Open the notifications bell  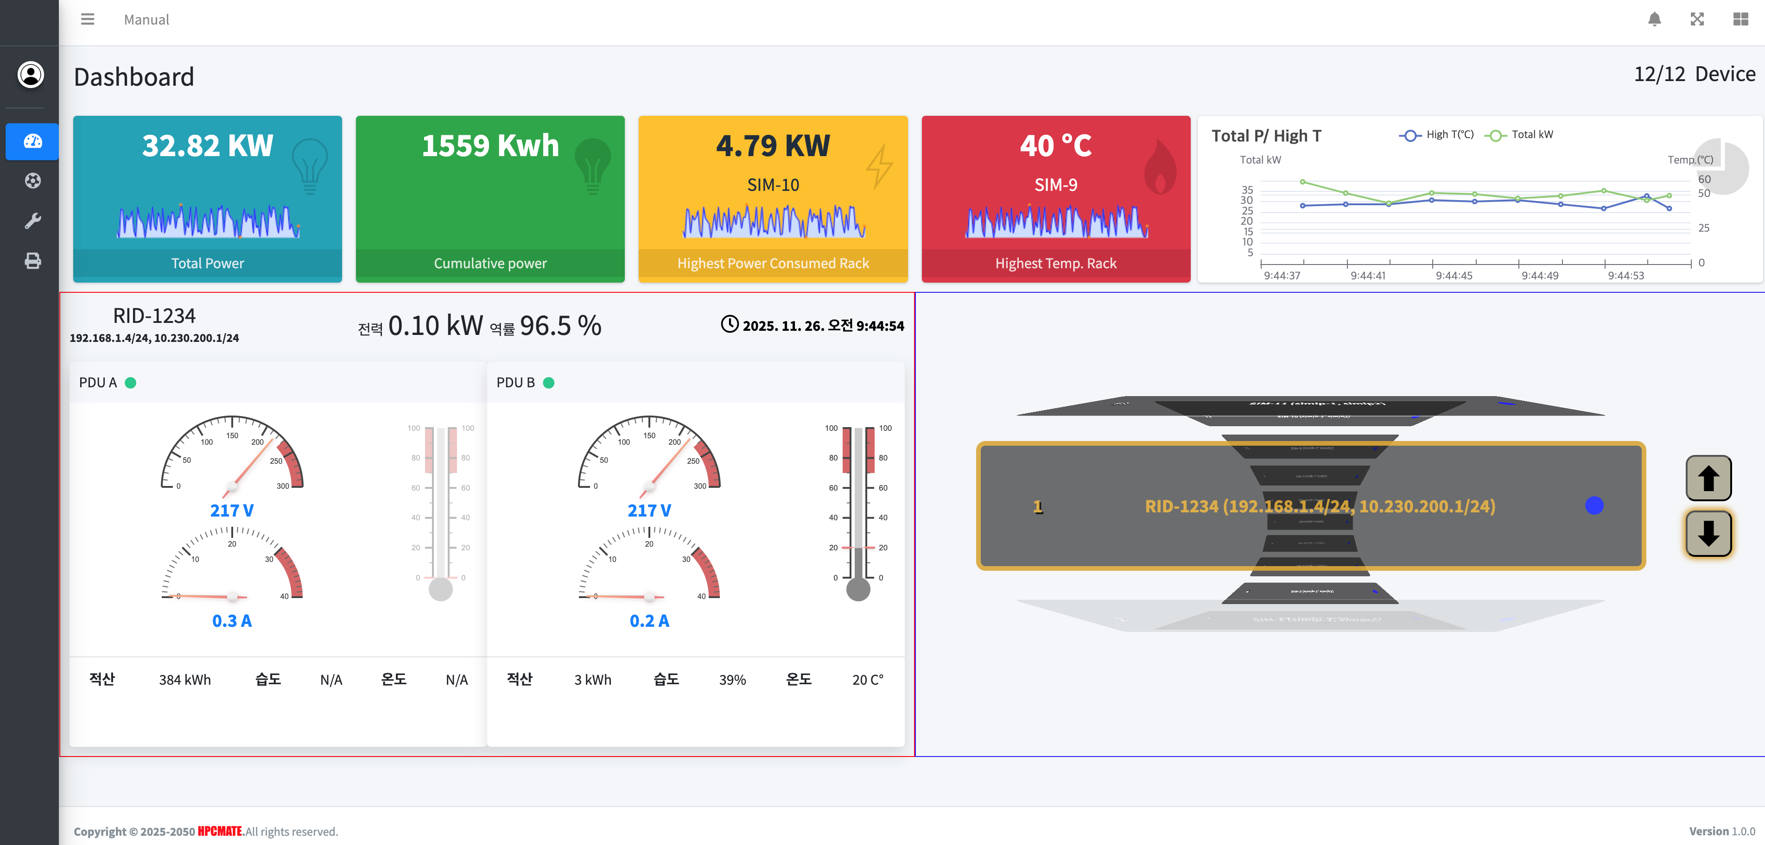point(1654,19)
